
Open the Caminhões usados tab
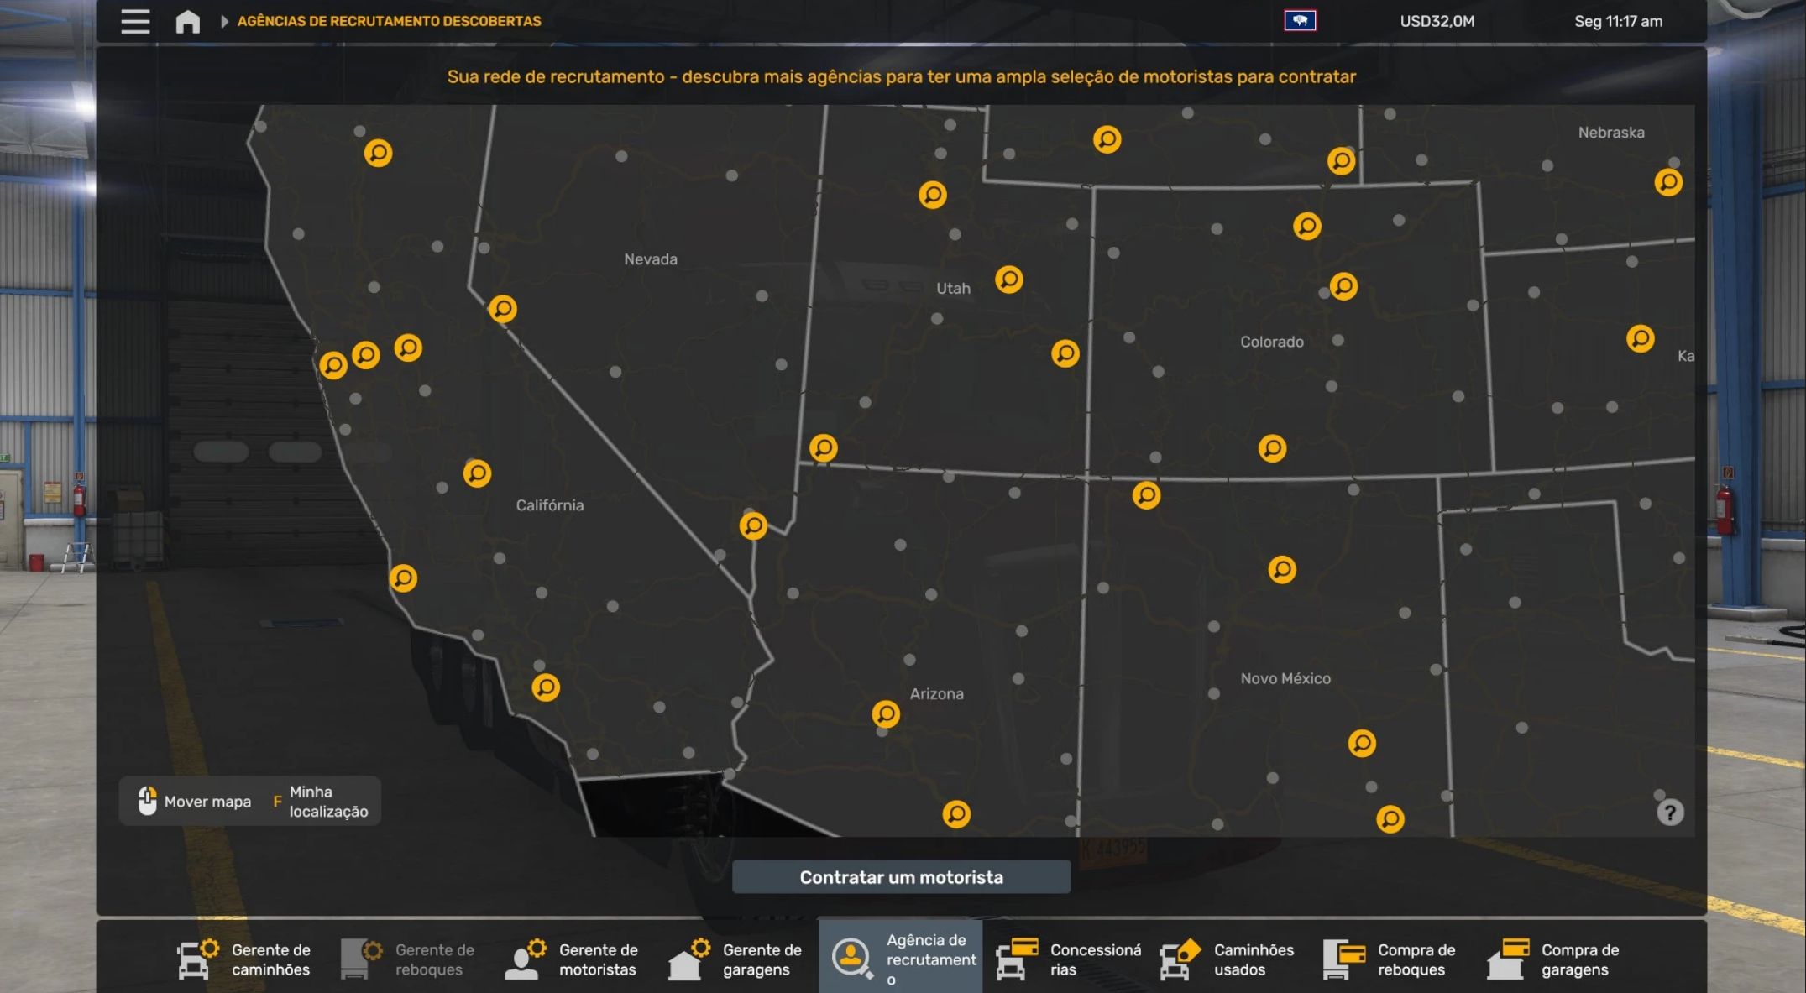tap(1228, 959)
